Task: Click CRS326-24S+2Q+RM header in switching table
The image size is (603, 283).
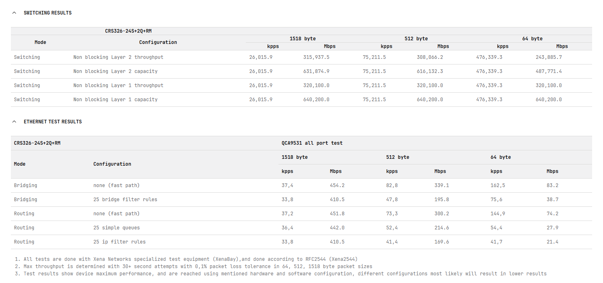Action: coord(128,31)
